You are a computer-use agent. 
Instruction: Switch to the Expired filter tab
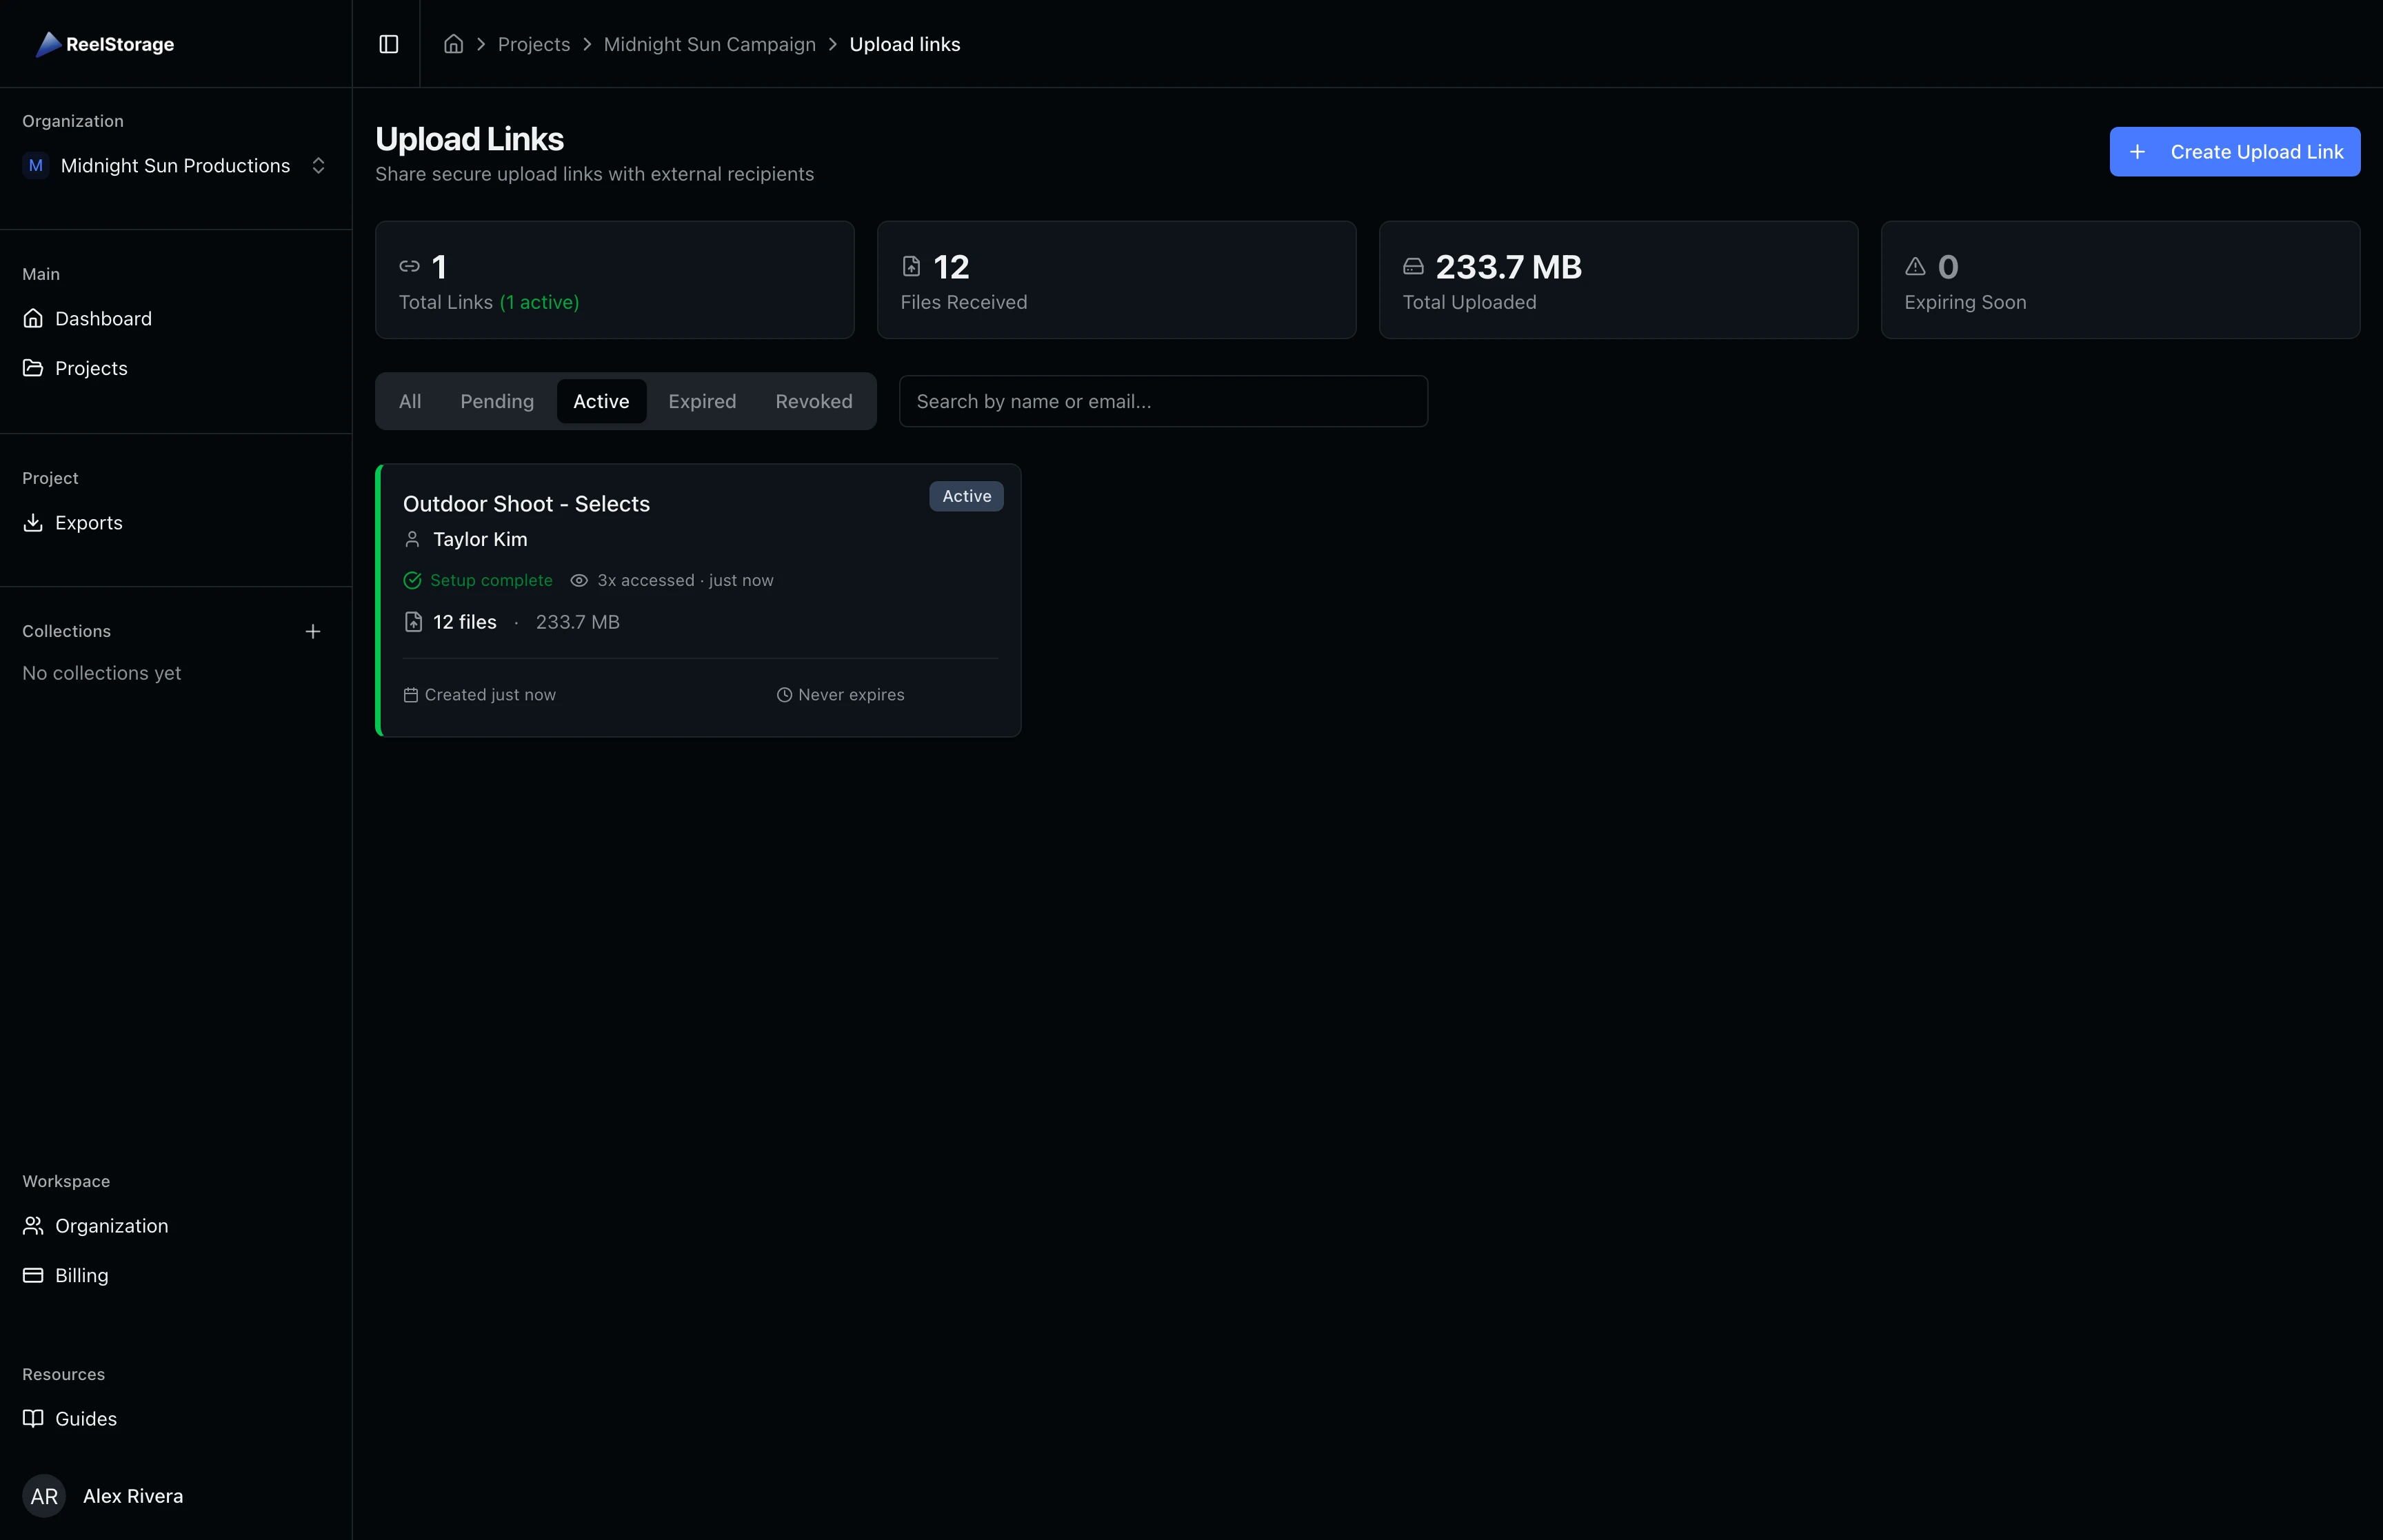pos(701,401)
